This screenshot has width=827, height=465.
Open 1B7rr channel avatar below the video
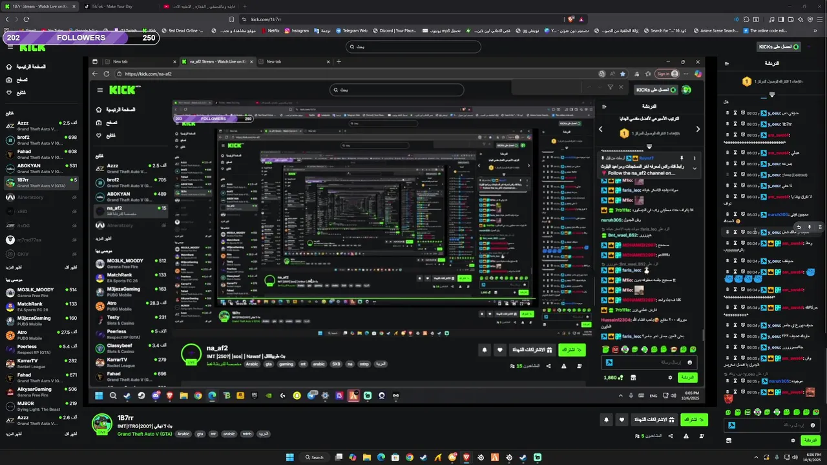tap(102, 424)
